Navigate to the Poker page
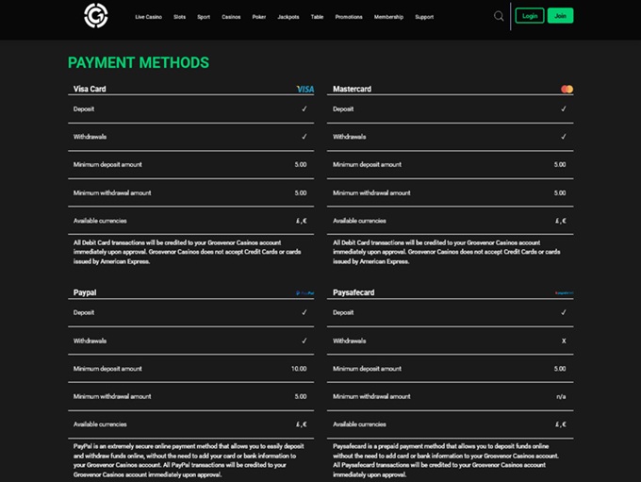The width and height of the screenshot is (641, 482). [259, 17]
